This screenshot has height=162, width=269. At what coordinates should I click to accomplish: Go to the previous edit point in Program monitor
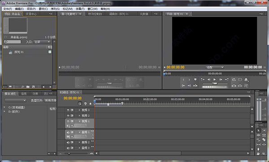(x=203, y=80)
